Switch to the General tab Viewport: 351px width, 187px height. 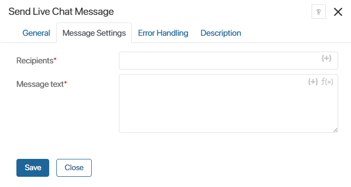click(x=36, y=33)
